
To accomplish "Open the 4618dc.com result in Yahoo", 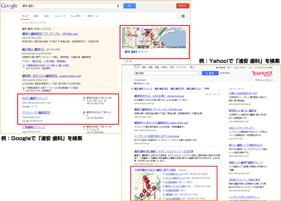I will 158,109.
